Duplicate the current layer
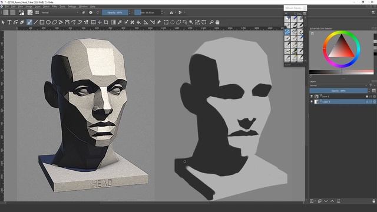 (319, 201)
